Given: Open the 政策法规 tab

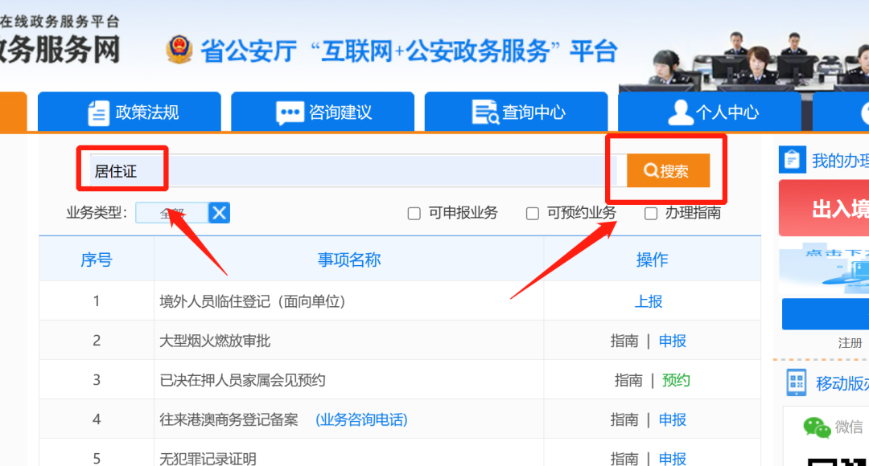Looking at the screenshot, I should click(x=129, y=112).
